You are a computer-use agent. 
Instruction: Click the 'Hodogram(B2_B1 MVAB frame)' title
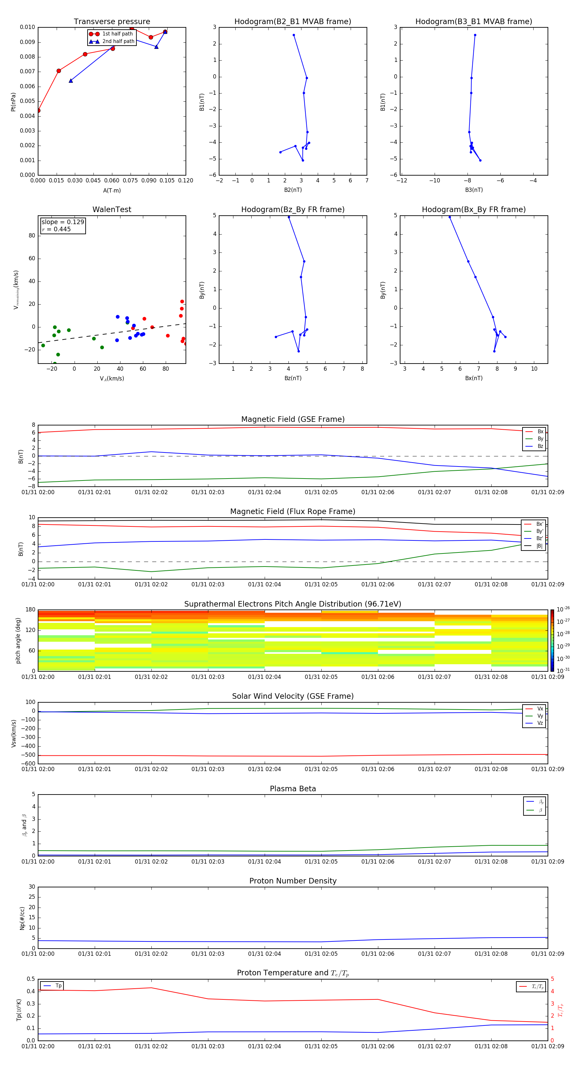pyautogui.click(x=293, y=22)
